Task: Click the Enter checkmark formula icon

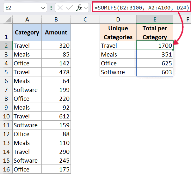Action: [x=70, y=8]
